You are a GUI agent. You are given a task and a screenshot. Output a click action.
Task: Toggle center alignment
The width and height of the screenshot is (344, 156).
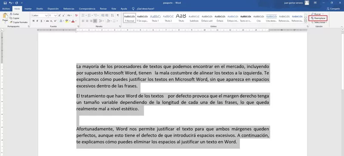tap(87, 21)
